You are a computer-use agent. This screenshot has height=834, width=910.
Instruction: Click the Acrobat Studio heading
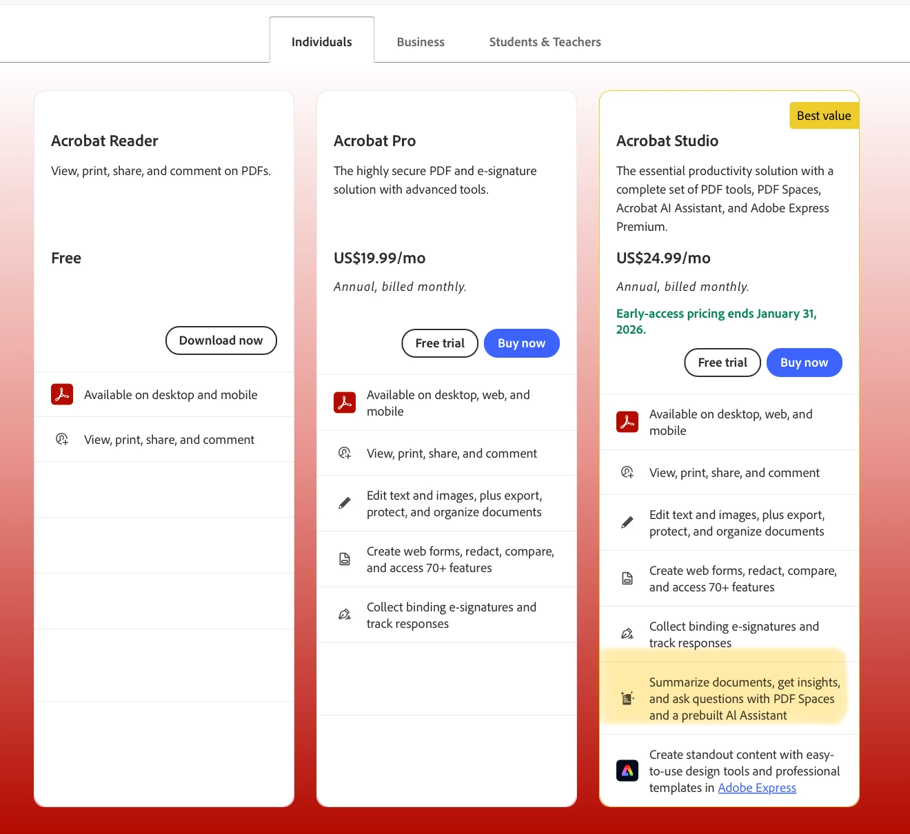tap(667, 141)
